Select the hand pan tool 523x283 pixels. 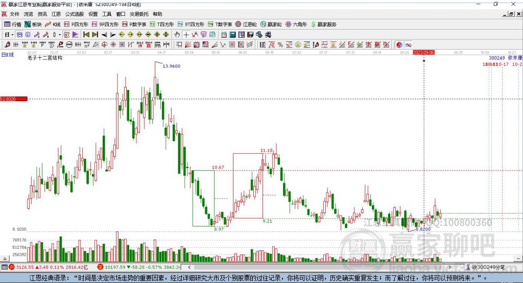pos(177,34)
